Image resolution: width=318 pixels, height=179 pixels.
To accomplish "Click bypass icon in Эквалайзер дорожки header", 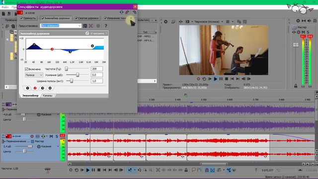I will tap(87, 33).
